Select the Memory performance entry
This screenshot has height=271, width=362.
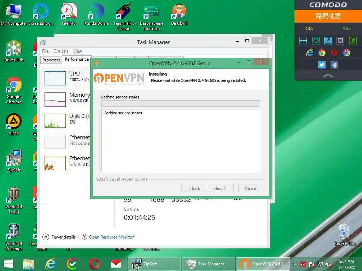coord(66,99)
